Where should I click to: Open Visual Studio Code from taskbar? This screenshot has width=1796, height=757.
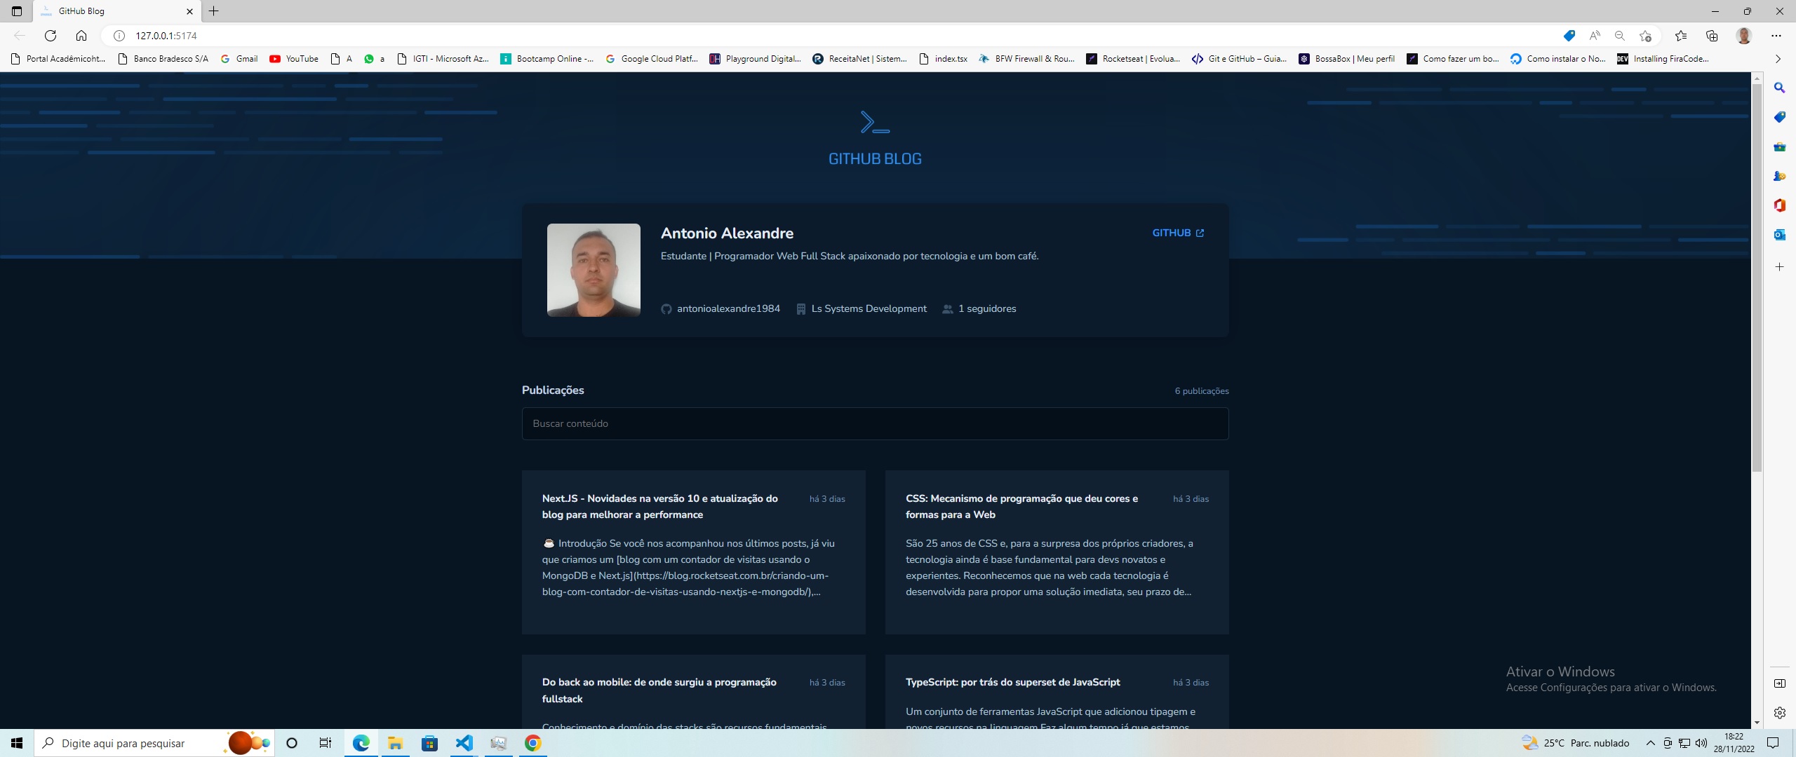(x=464, y=743)
